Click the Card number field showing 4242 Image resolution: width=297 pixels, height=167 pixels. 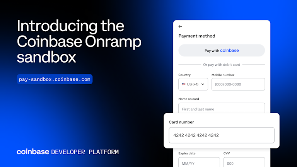222,135
